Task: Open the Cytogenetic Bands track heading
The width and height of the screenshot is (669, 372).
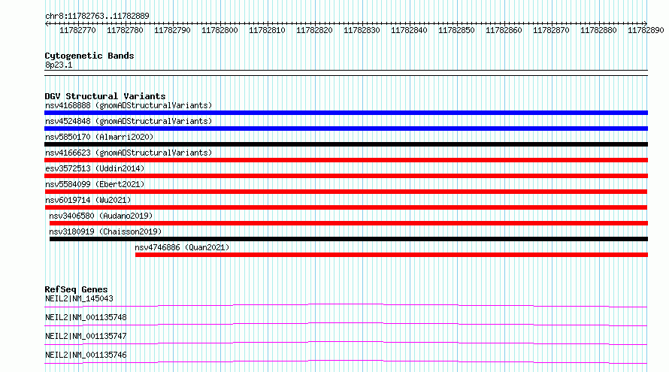Action: click(89, 56)
